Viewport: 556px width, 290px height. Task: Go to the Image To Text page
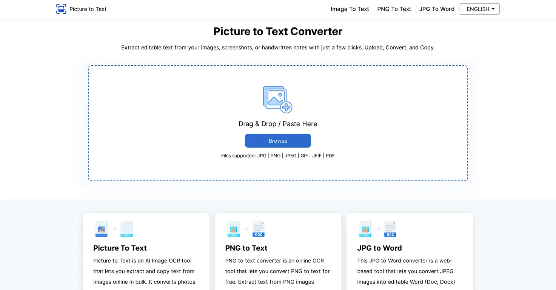pyautogui.click(x=350, y=9)
